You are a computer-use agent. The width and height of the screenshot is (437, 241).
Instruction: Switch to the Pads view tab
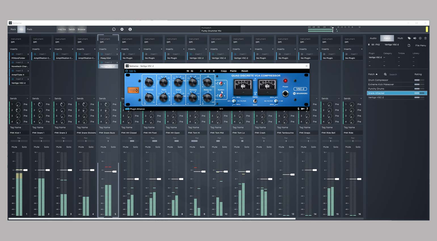coord(30,29)
